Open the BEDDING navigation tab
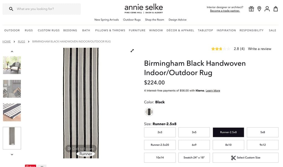283x167 pixels. (70, 30)
